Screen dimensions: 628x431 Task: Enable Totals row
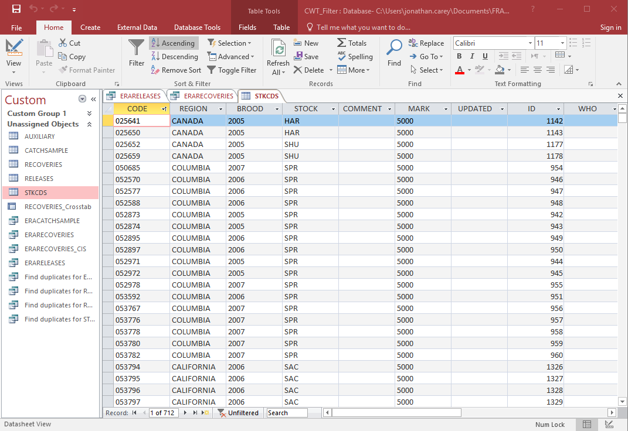[x=352, y=43]
